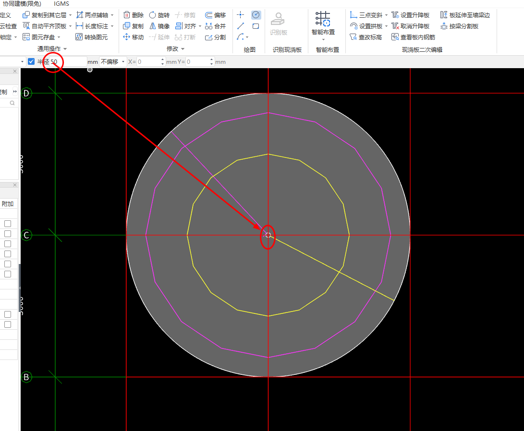The width and height of the screenshot is (524, 431).
Task: Select the line draw tool in 绘图
Action: 240,26
